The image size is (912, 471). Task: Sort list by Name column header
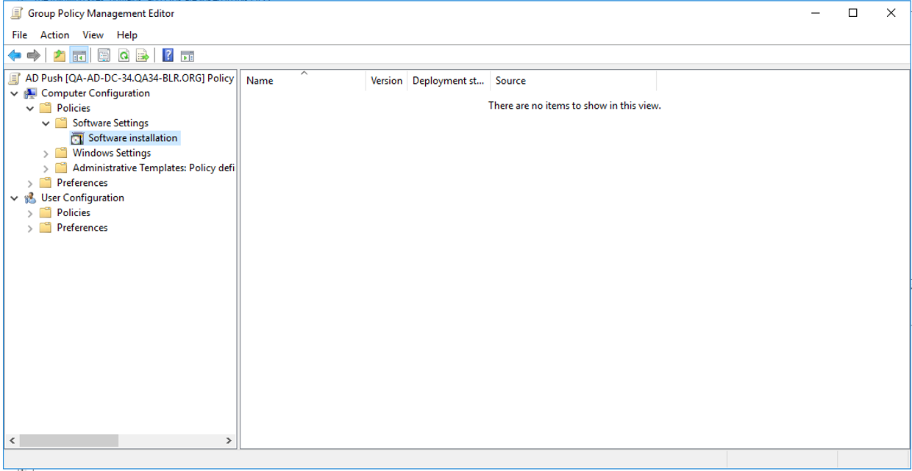(x=260, y=81)
